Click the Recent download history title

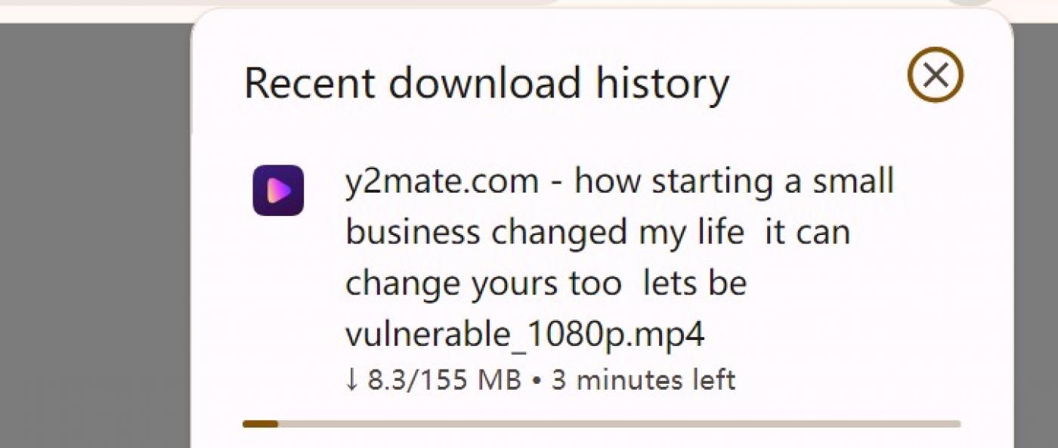tap(487, 82)
